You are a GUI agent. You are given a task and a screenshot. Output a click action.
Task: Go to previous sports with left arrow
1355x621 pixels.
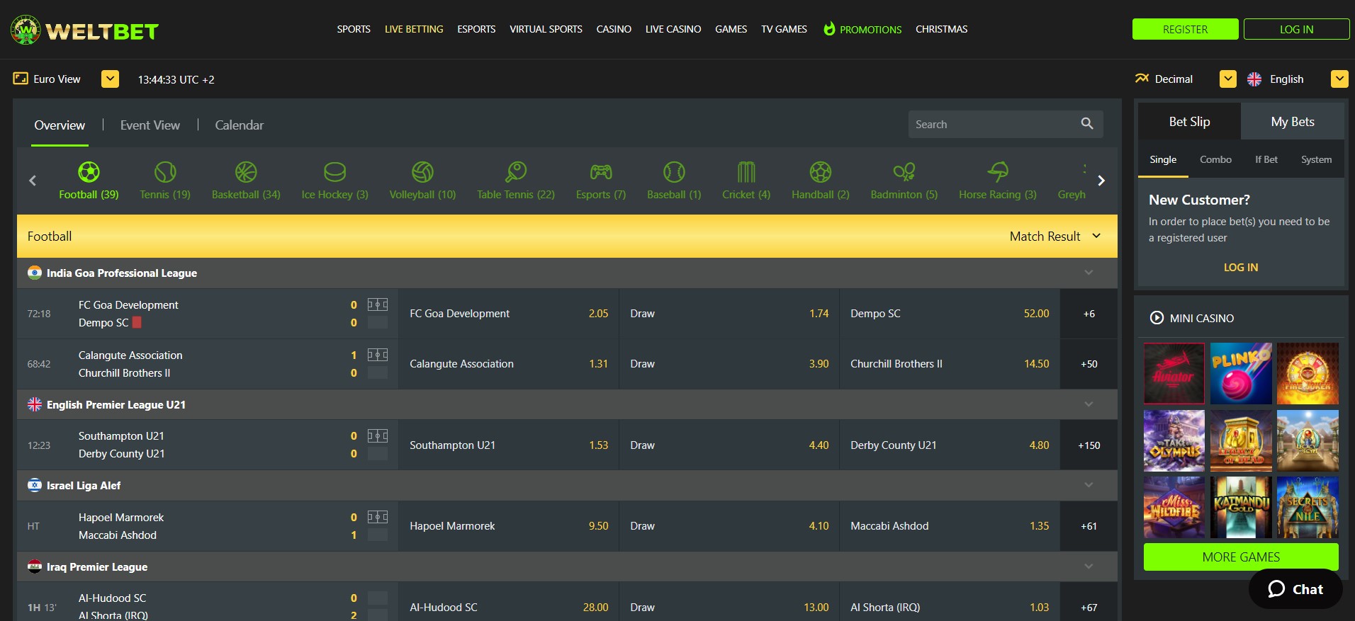coord(33,181)
